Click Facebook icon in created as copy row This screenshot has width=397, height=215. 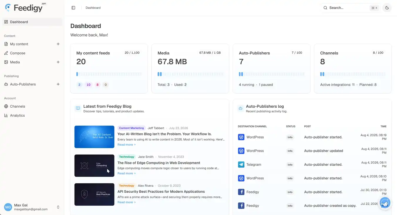(241, 206)
